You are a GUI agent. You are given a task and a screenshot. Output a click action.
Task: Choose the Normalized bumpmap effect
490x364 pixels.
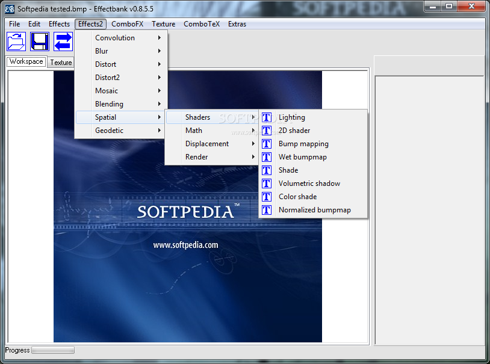click(x=313, y=210)
